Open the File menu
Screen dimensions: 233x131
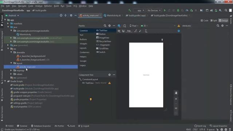(x=3, y=6)
